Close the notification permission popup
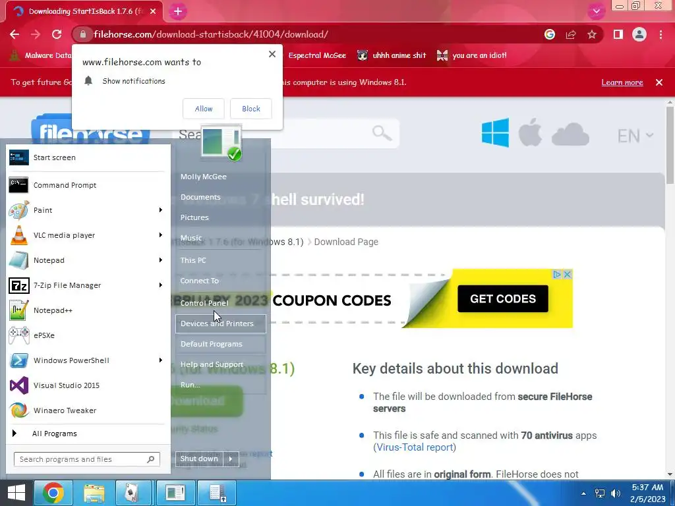Image resolution: width=675 pixels, height=506 pixels. (x=272, y=54)
